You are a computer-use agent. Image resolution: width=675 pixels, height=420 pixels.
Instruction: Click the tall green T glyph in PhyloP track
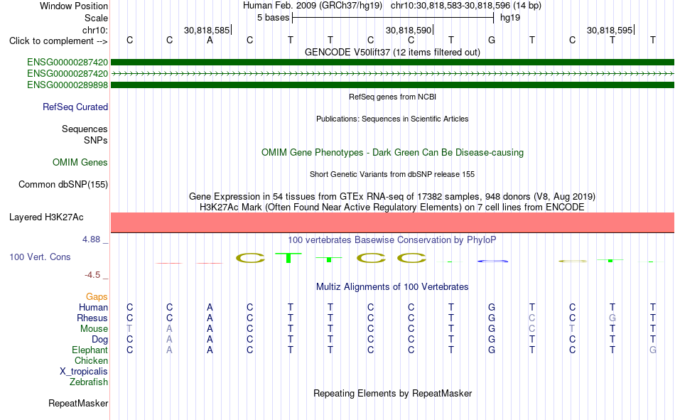pyautogui.click(x=288, y=257)
